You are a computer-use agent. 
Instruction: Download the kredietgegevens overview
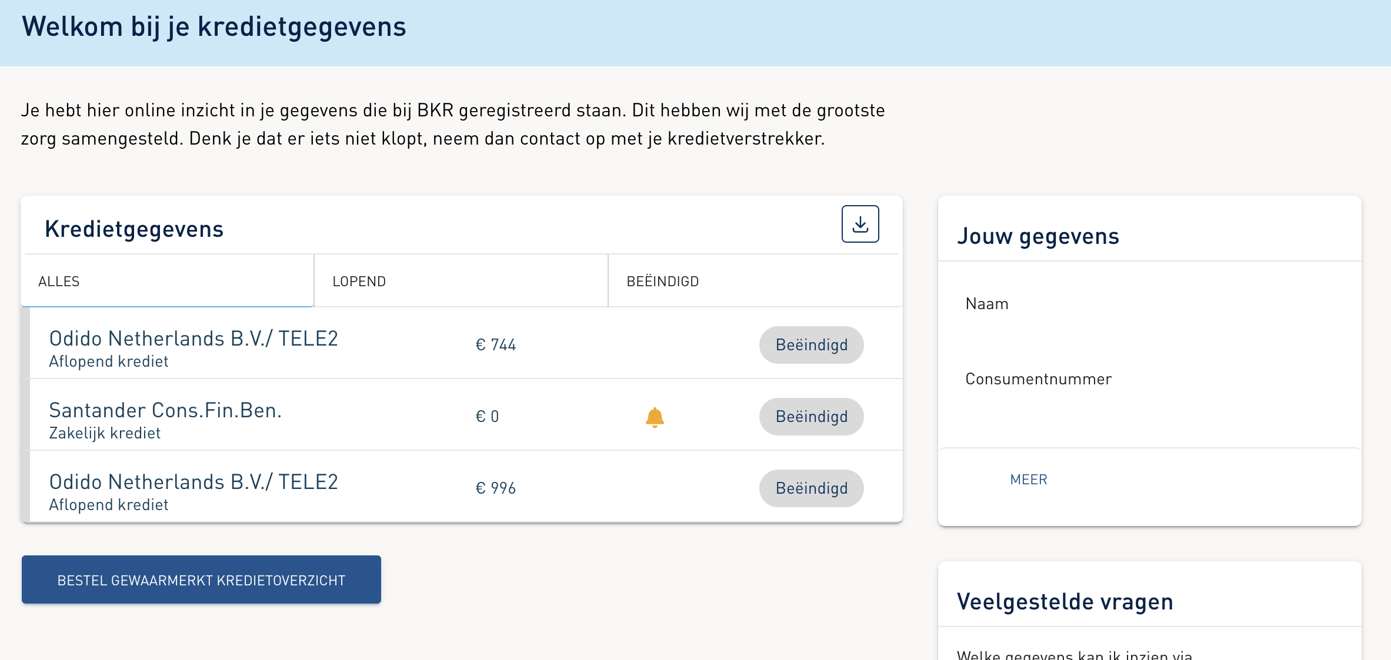click(x=860, y=224)
